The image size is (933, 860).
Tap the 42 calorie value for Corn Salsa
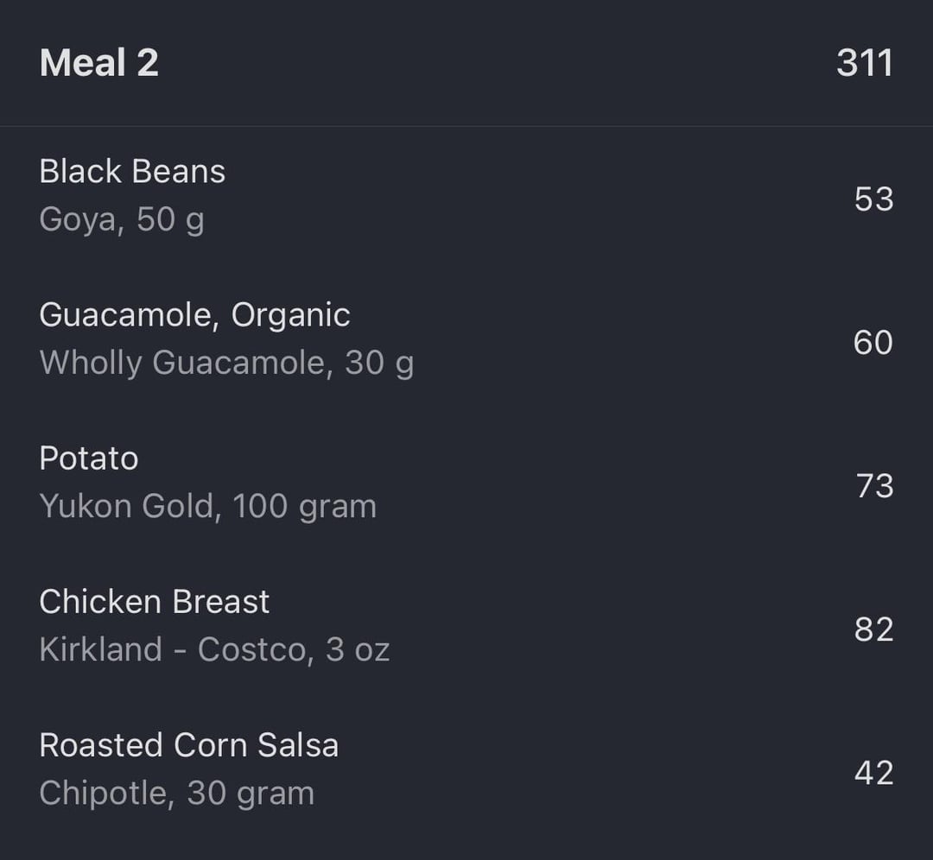coord(874,773)
